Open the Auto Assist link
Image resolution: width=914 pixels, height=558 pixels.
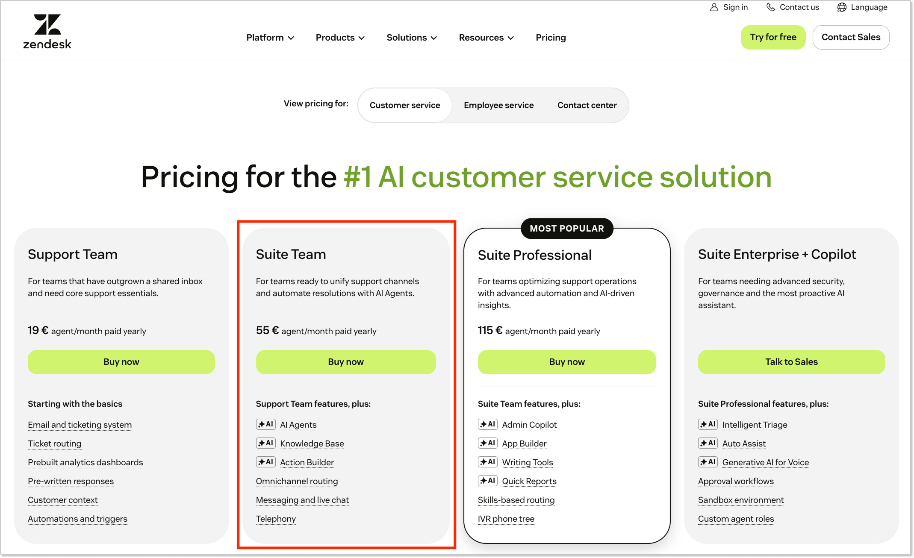point(744,443)
